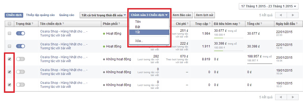Toggle off the first active campaign switch

[x=21, y=33]
